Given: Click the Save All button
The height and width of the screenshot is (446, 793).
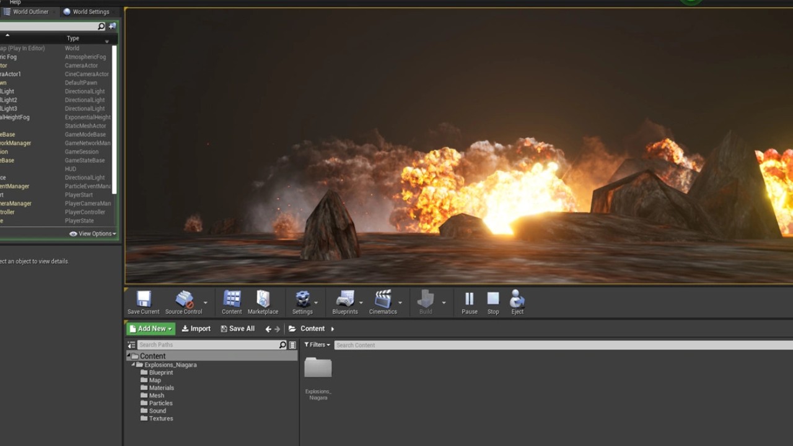Looking at the screenshot, I should tap(237, 329).
